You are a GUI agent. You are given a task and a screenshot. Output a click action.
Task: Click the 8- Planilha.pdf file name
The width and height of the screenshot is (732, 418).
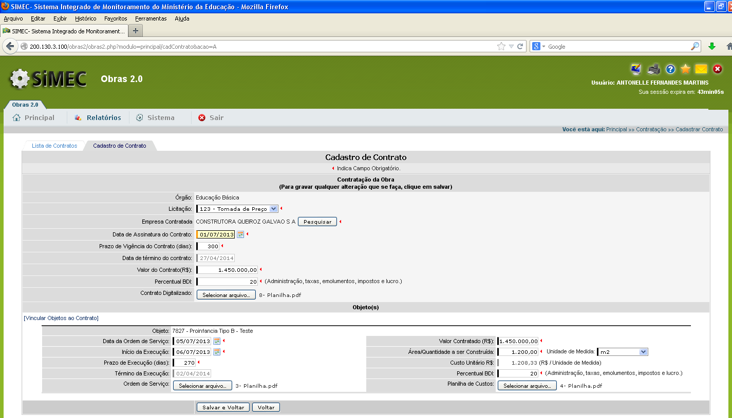click(x=279, y=295)
